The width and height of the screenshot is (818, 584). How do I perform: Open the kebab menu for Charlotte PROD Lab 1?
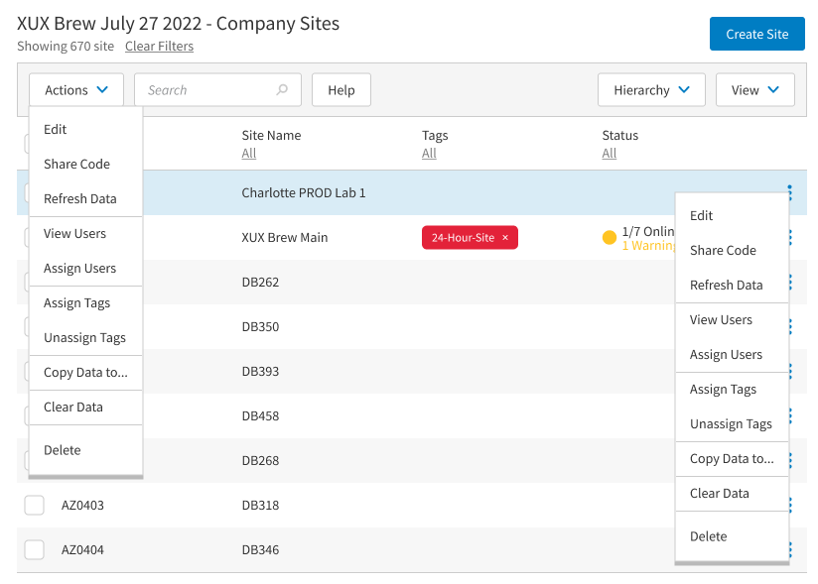click(x=790, y=192)
